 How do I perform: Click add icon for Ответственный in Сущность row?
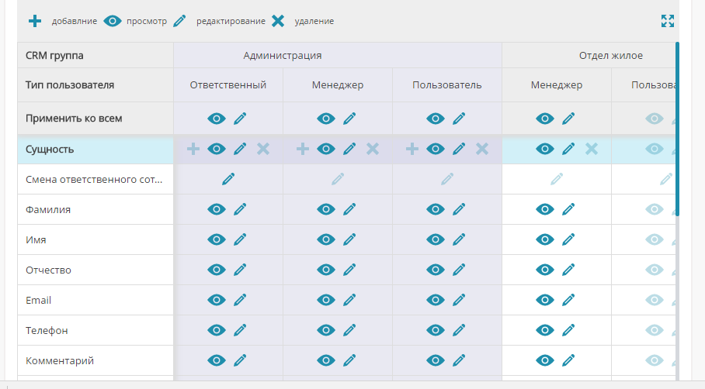click(x=193, y=149)
